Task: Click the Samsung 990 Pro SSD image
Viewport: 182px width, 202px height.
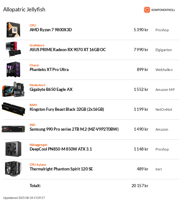Action: coord(13,129)
